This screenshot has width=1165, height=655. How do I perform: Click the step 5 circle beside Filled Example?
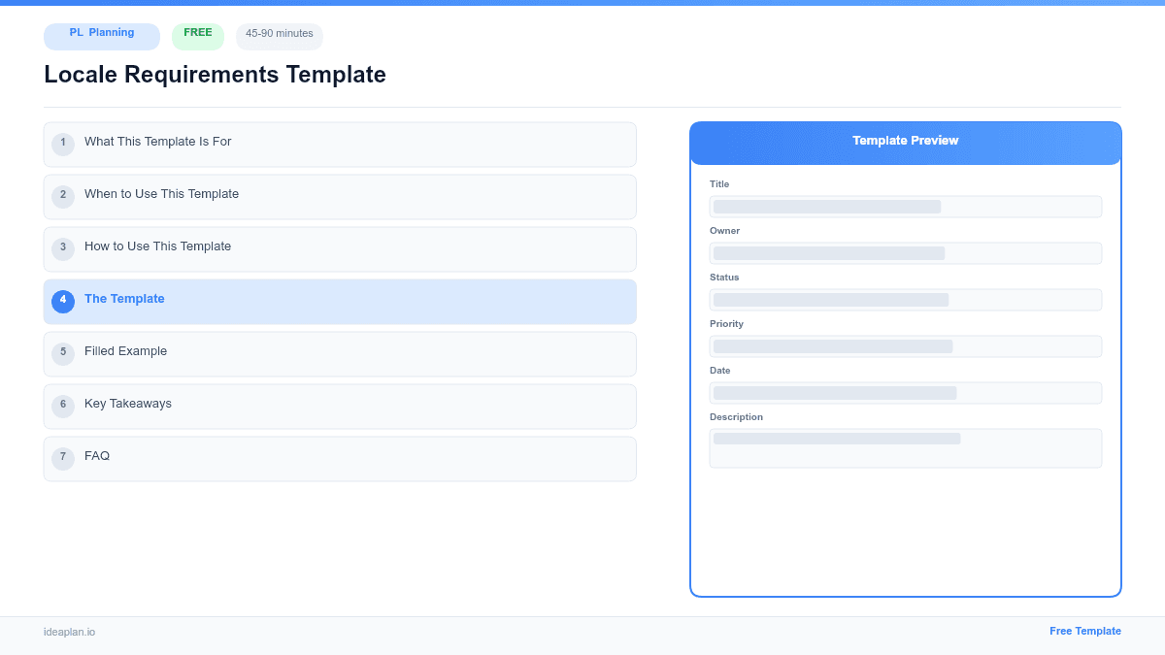(x=63, y=353)
